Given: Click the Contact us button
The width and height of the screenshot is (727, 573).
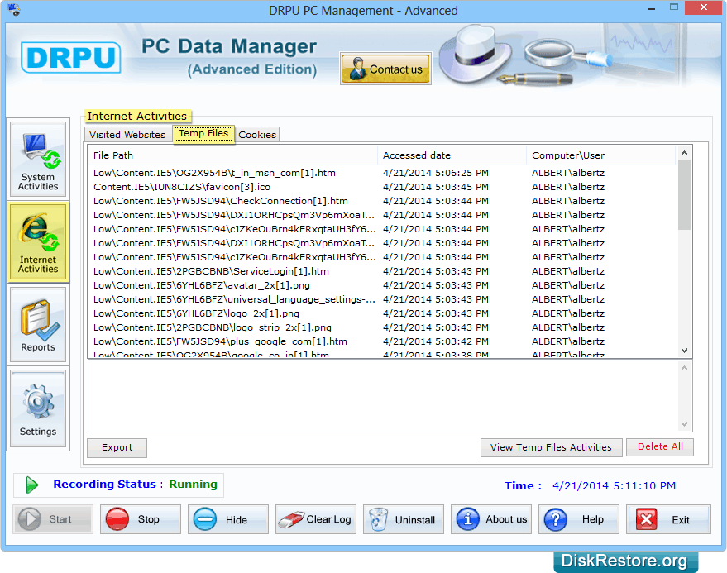Looking at the screenshot, I should click(385, 69).
